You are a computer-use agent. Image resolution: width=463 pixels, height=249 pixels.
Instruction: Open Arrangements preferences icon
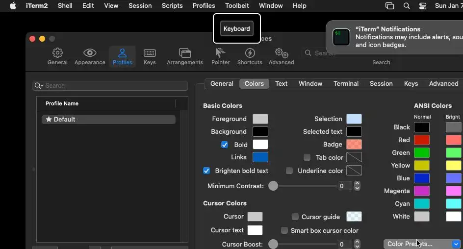[x=185, y=53]
